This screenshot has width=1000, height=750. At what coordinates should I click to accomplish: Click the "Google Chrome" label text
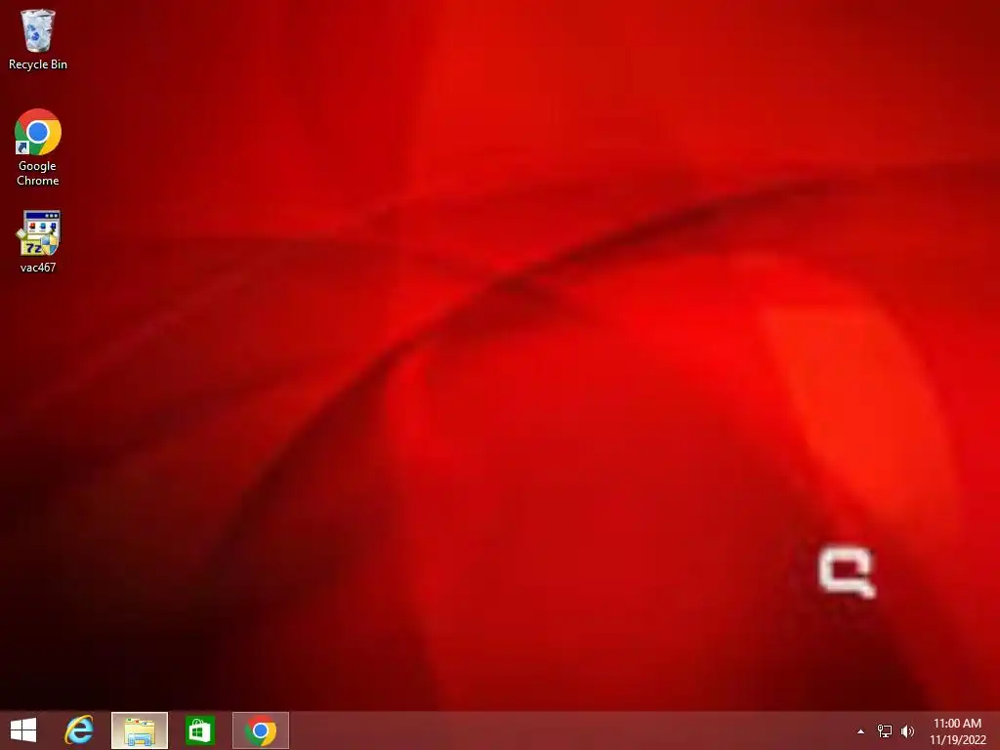38,173
